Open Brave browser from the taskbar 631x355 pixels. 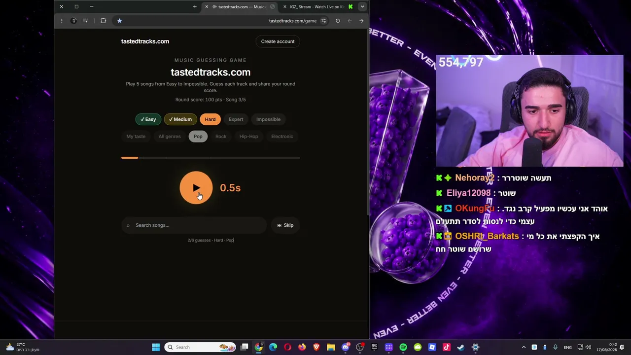[x=316, y=347]
